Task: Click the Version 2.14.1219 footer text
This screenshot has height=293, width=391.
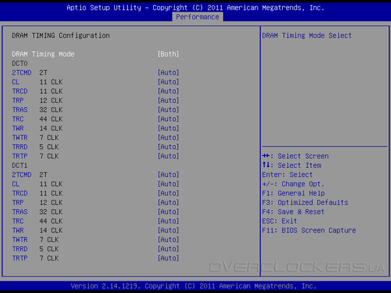Action: (x=194, y=286)
